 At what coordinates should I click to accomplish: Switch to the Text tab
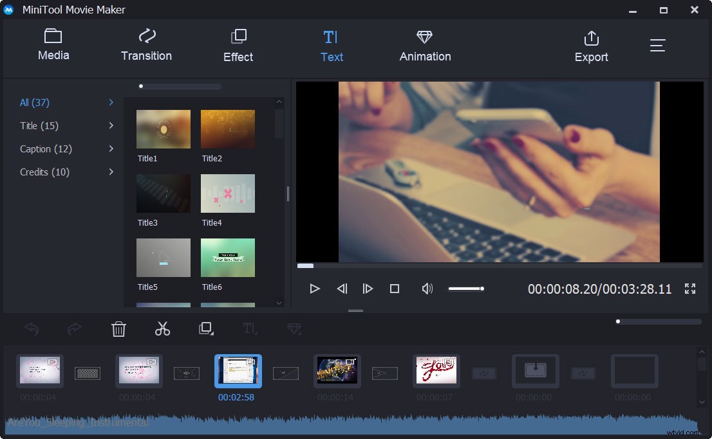click(332, 45)
